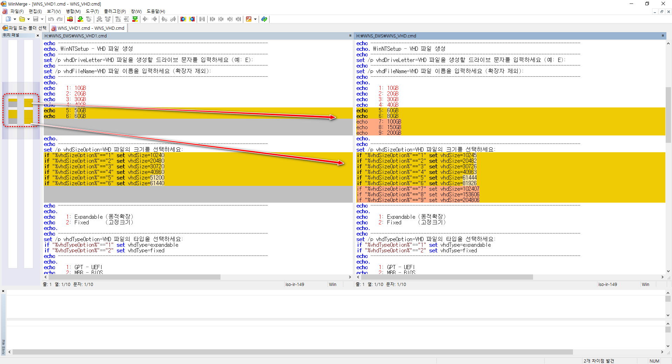This screenshot has width=672, height=364.
Task: Select the WNS_VHD1.cmd - WNS_VHD.cmd tab
Action: pos(88,28)
